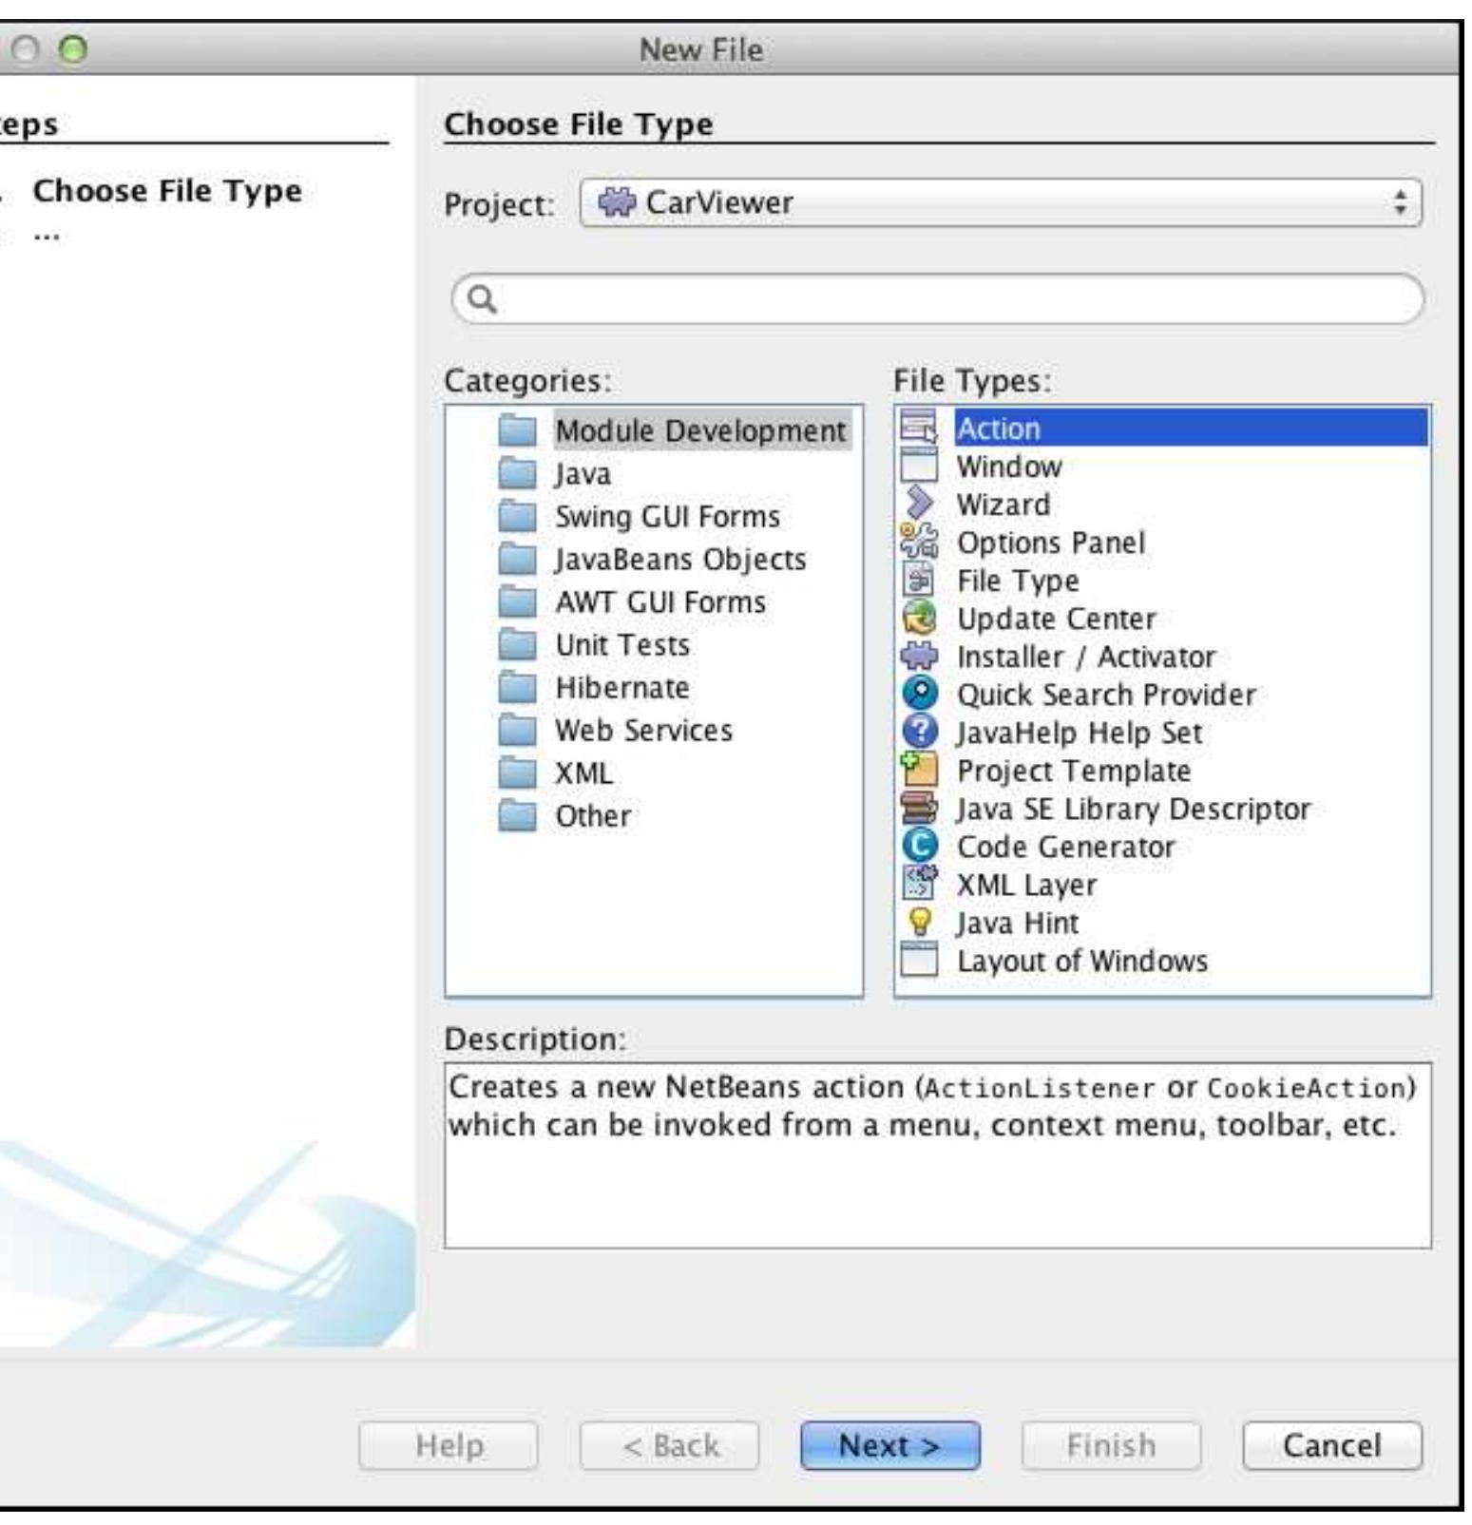Click the Project Template icon
Viewport: 1472px width, 1525px height.
(x=918, y=770)
